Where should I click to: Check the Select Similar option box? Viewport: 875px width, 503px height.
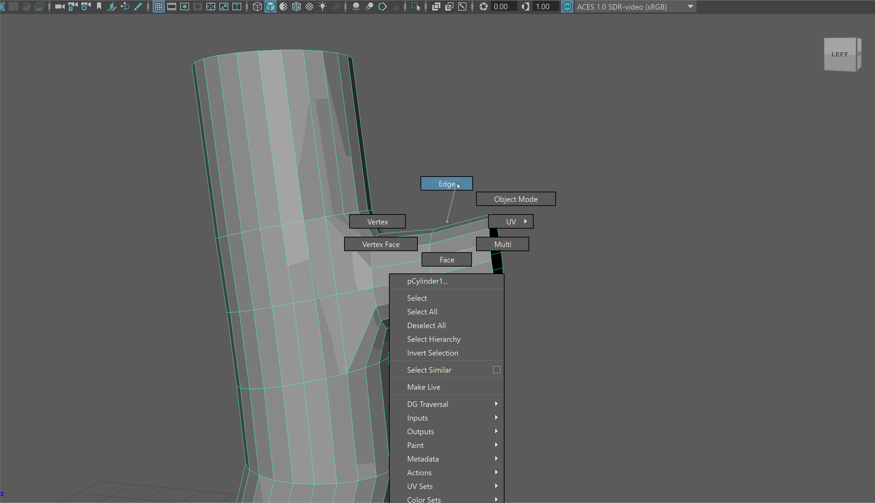pos(497,370)
